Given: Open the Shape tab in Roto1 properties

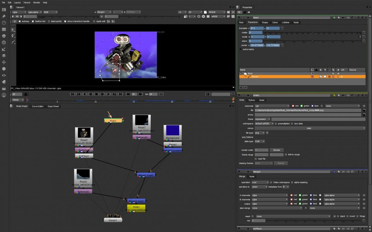Looking at the screenshot, I should pos(265,22).
